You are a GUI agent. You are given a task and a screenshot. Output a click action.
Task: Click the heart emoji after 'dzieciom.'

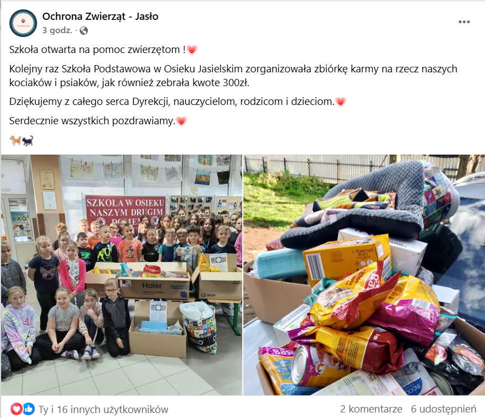click(x=341, y=102)
